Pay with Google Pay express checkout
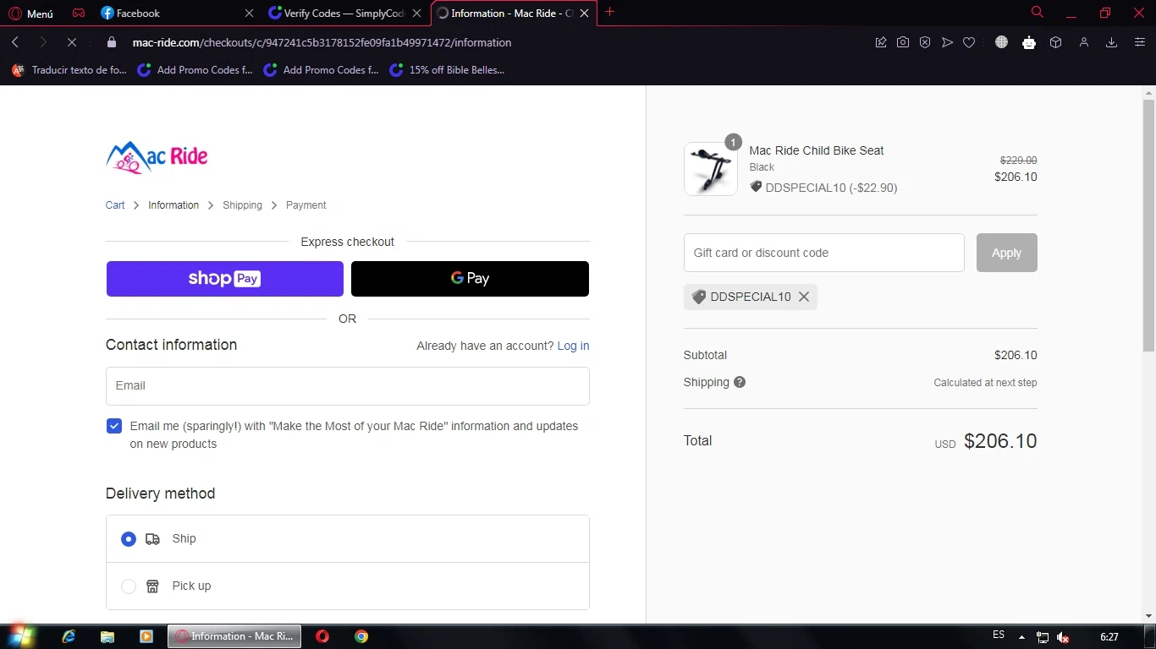This screenshot has height=649, width=1156. (470, 279)
